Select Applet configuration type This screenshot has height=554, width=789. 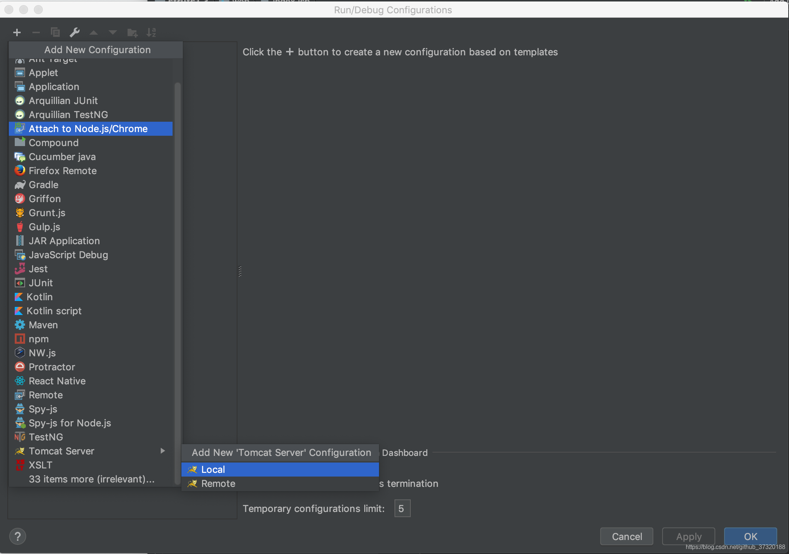pos(91,73)
